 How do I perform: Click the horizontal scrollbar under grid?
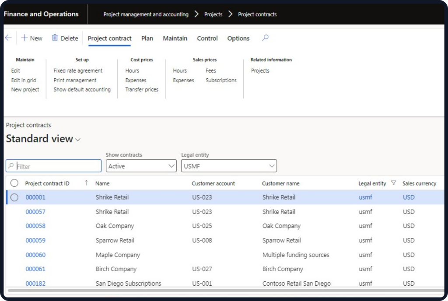(226, 290)
